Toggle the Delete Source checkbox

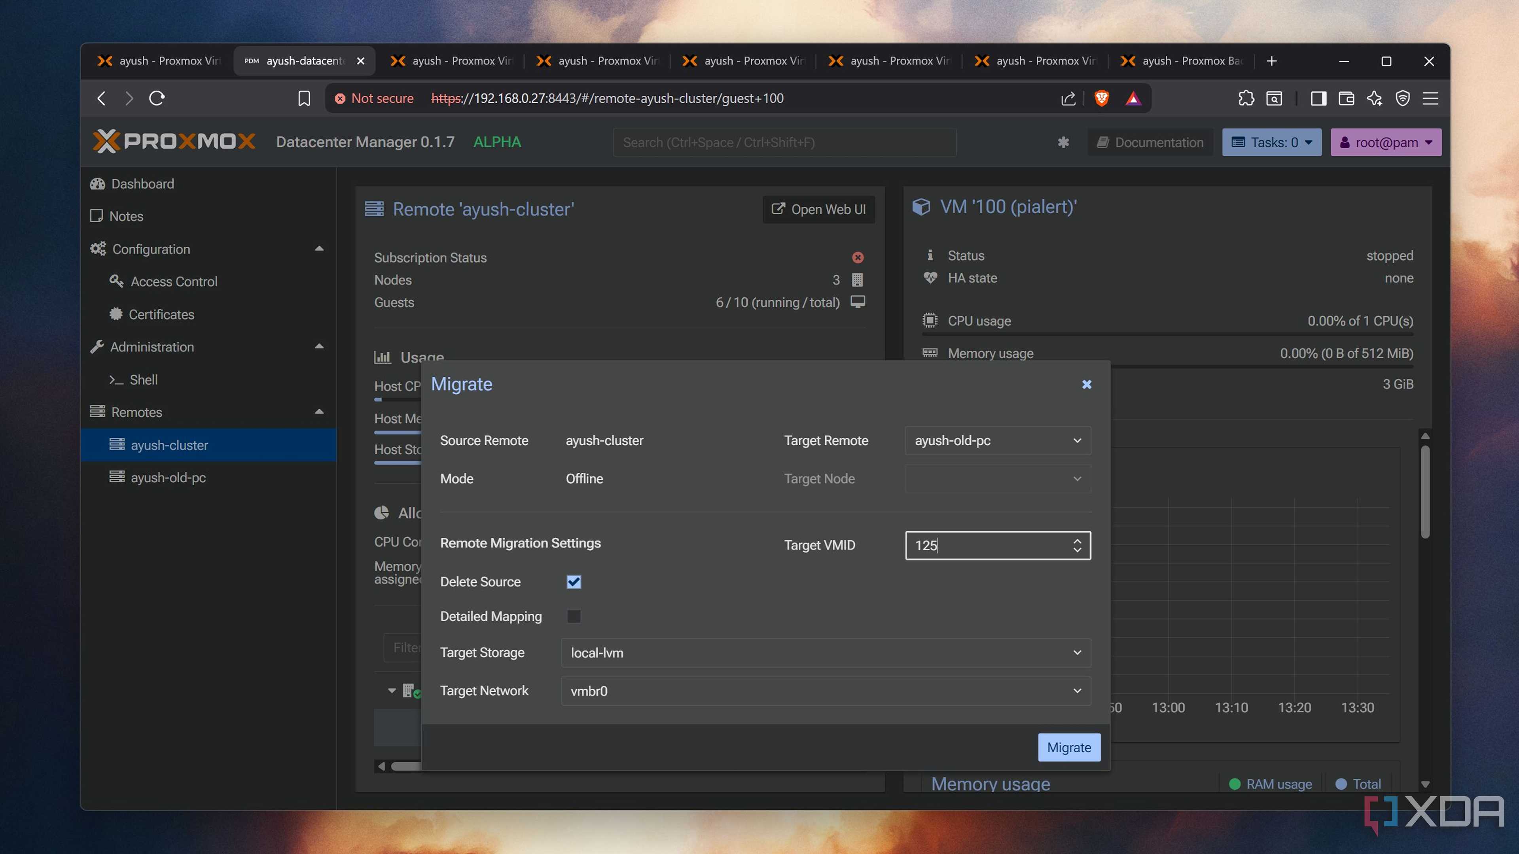pos(574,582)
